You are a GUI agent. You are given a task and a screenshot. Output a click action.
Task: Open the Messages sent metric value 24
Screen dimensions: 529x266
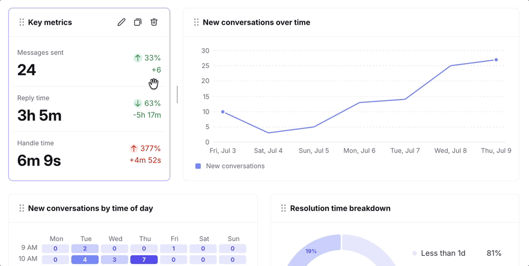pos(26,70)
